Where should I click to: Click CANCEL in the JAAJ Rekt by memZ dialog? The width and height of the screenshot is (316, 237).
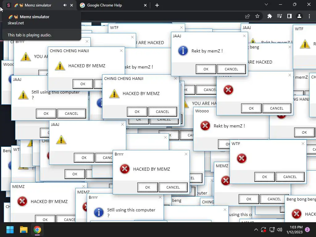(231, 69)
